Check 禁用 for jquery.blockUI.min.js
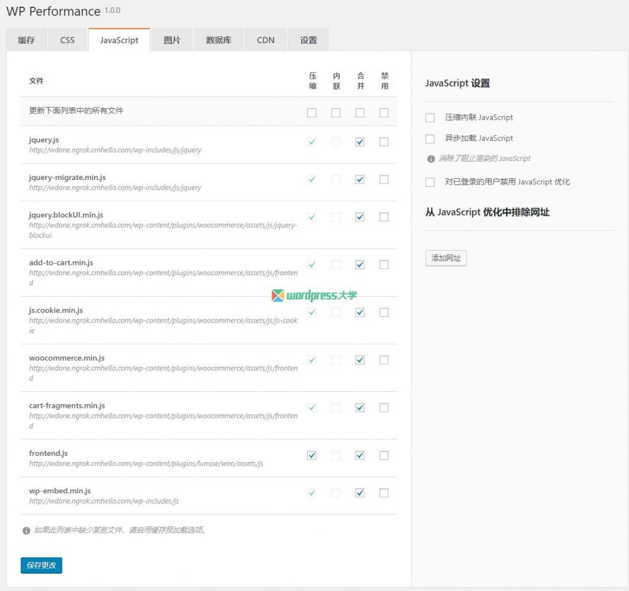The image size is (629, 591). click(x=384, y=217)
